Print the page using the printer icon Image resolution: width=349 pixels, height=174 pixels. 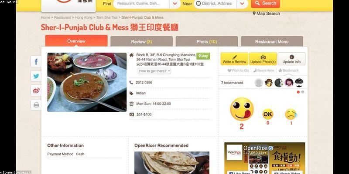coord(36,105)
